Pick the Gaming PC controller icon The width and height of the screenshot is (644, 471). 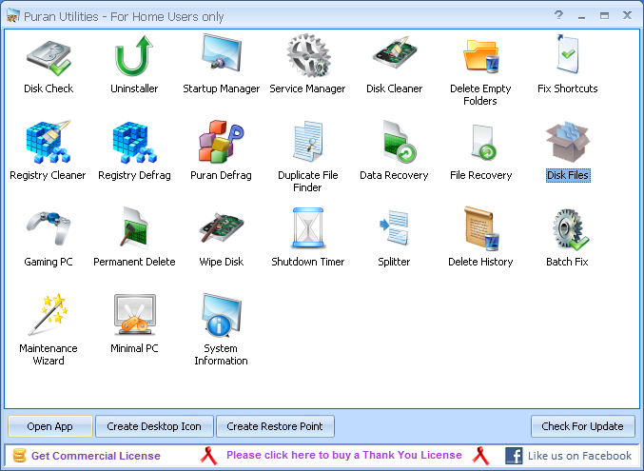(x=49, y=227)
